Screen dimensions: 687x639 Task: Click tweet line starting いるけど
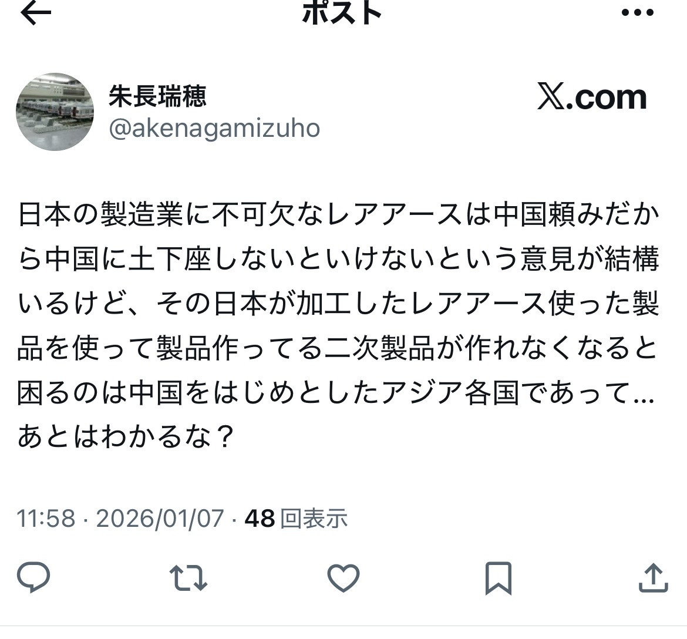click(x=338, y=303)
